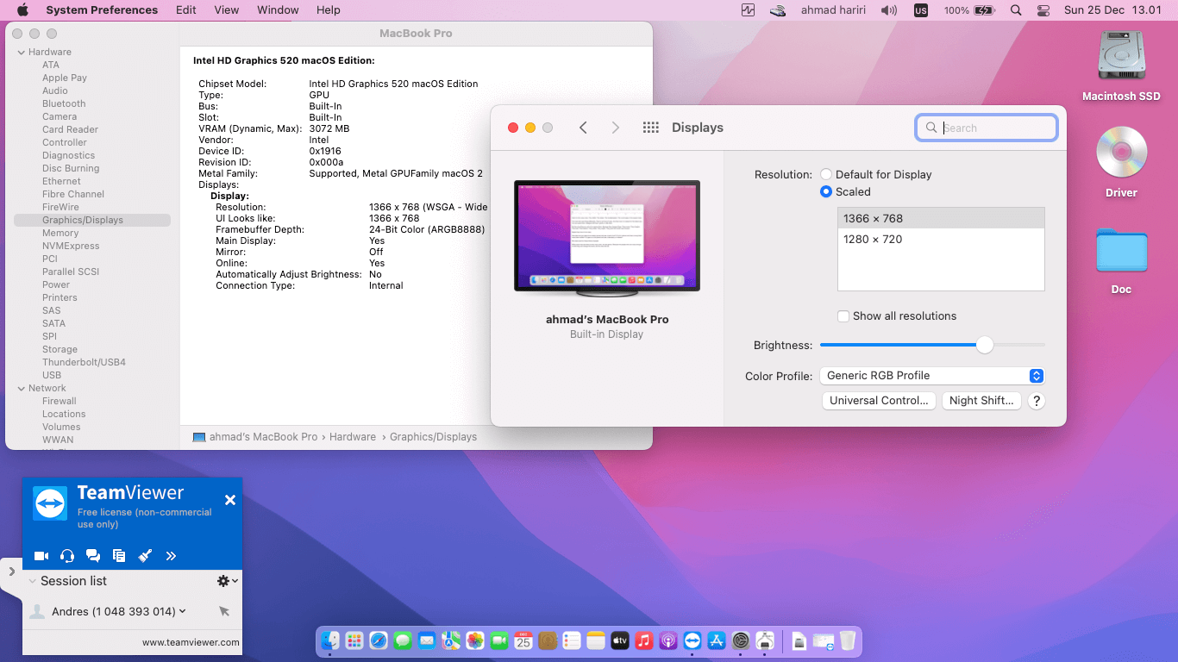Open TeamViewer session gear settings dropdown

(227, 581)
